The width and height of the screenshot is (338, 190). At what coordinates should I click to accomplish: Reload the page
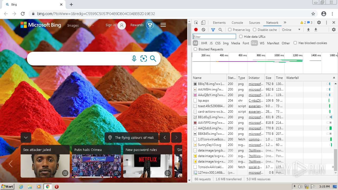23,14
